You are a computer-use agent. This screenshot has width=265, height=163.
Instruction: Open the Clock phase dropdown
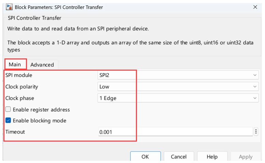coord(178,98)
